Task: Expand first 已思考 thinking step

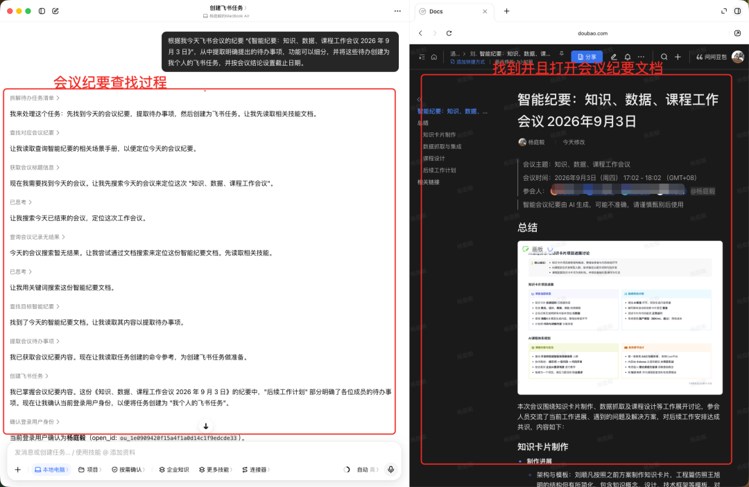Action: point(21,203)
